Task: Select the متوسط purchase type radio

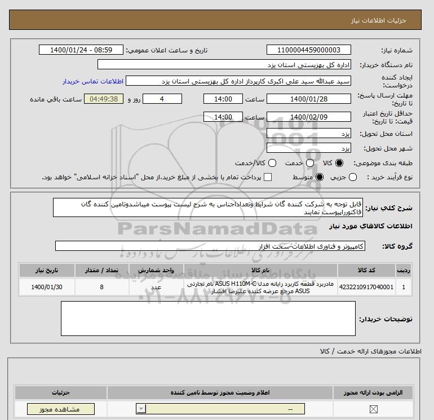Action: pyautogui.click(x=320, y=177)
